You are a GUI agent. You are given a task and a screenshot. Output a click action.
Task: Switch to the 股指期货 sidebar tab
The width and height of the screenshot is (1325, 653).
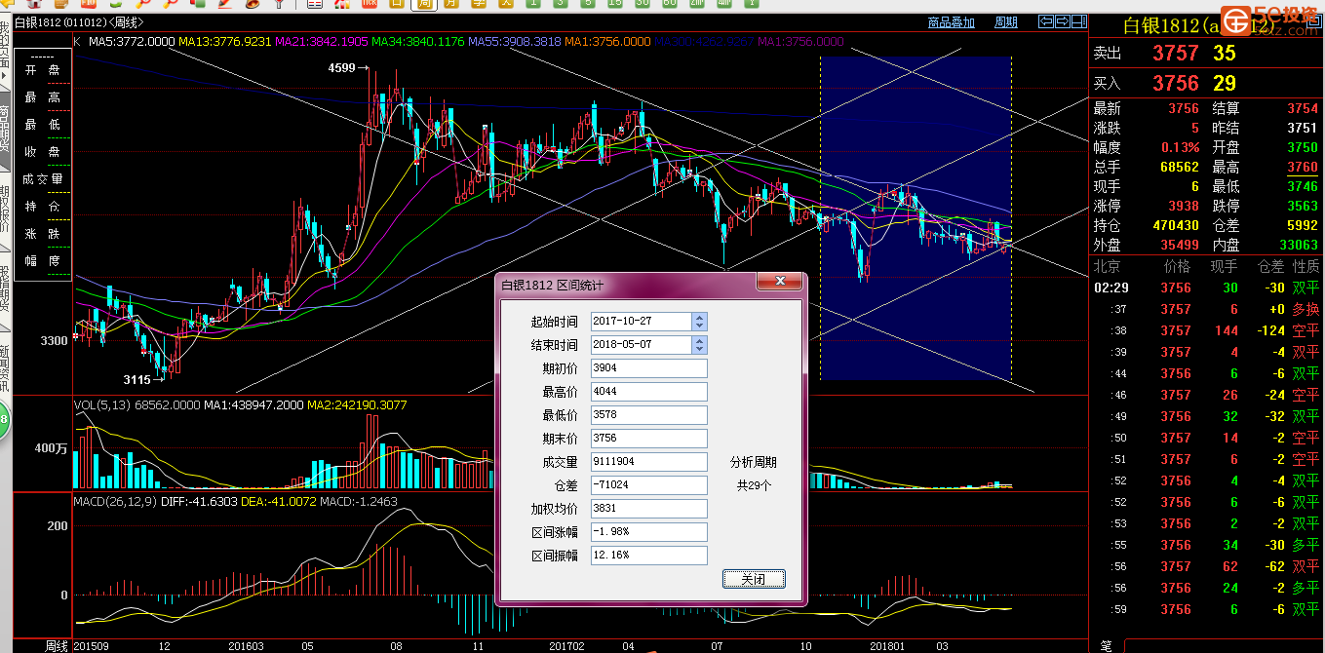[5, 288]
